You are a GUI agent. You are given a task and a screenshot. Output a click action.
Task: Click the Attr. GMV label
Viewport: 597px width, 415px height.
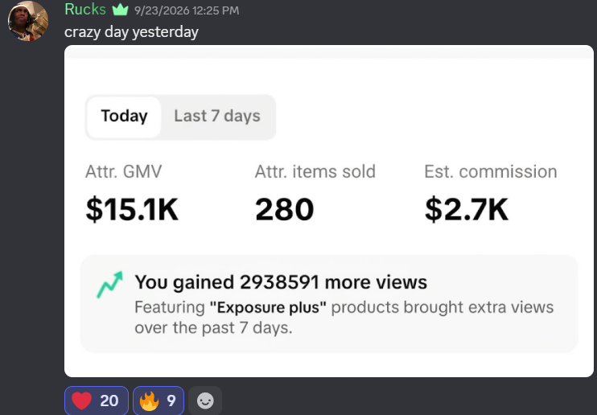pos(124,171)
